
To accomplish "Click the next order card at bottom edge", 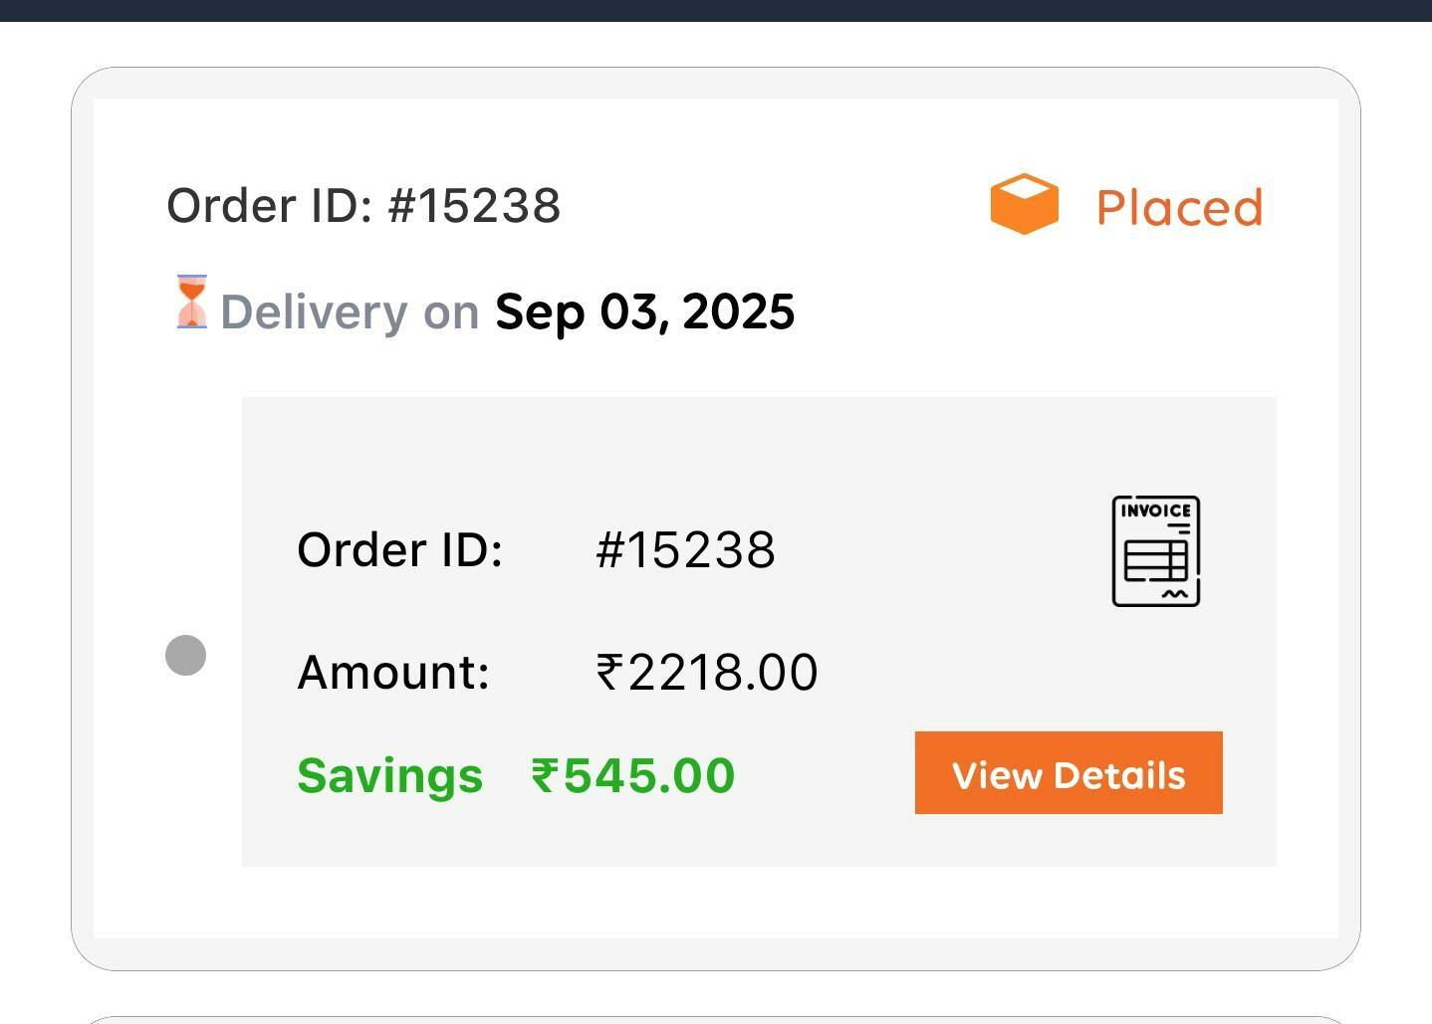I will point(716,1020).
